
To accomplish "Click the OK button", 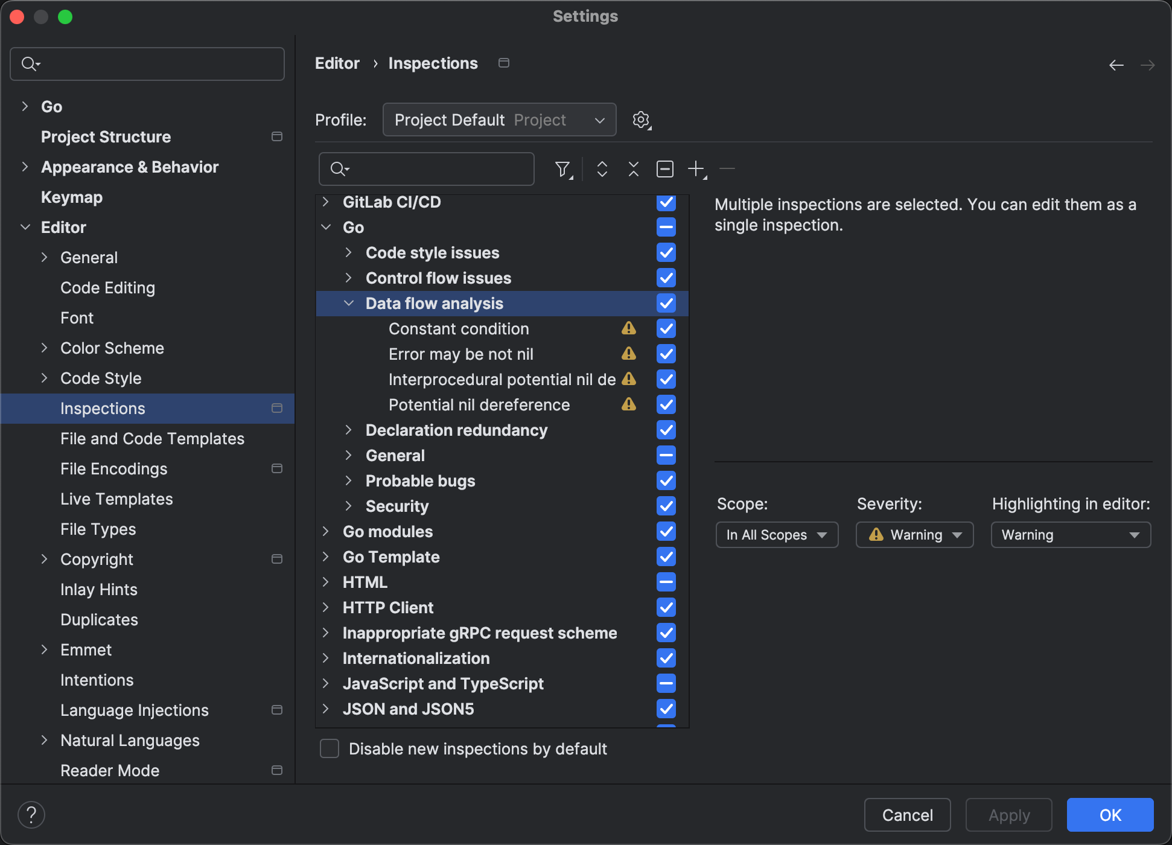I will tap(1110, 815).
